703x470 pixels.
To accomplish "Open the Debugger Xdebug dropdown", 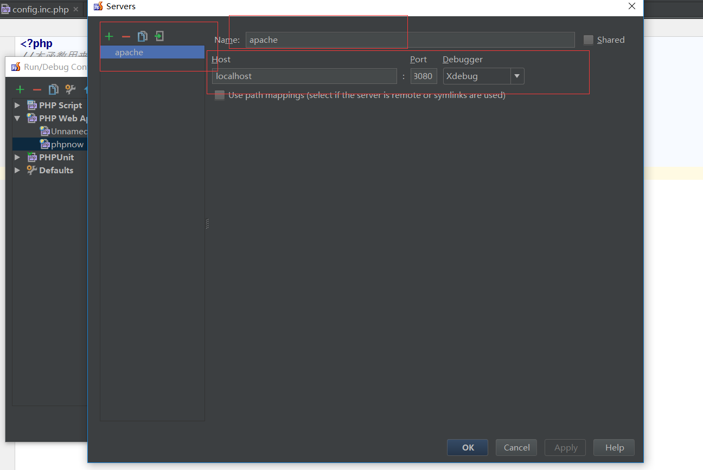I will coord(517,76).
